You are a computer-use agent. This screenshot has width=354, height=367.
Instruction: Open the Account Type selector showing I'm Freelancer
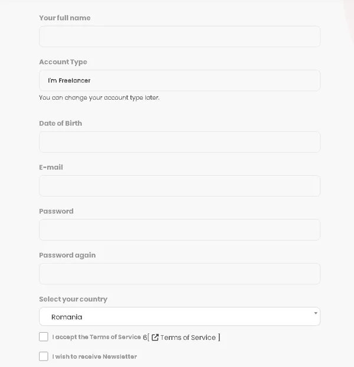coord(179,80)
